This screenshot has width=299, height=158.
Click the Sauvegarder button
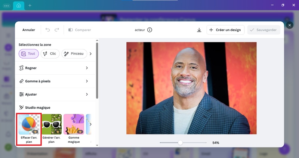[x=264, y=30]
